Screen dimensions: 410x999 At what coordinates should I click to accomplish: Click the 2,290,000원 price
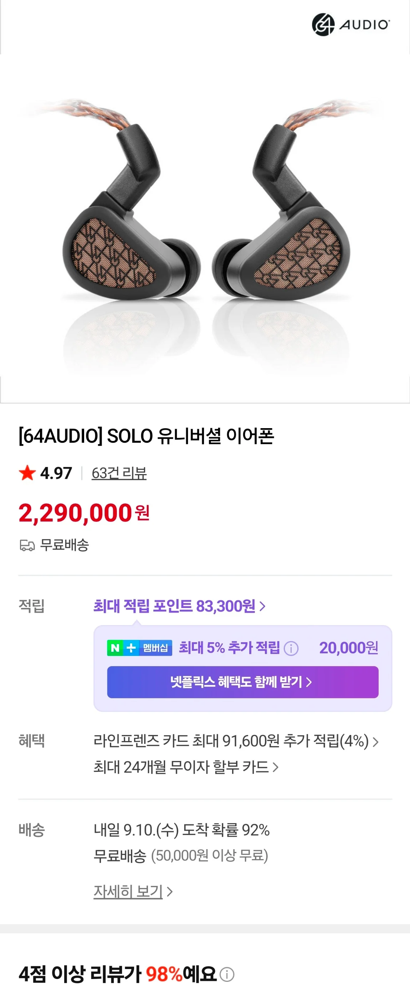pyautogui.click(x=84, y=513)
